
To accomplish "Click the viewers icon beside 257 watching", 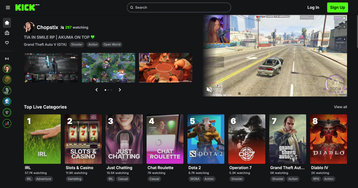I will pyautogui.click(x=62, y=27).
